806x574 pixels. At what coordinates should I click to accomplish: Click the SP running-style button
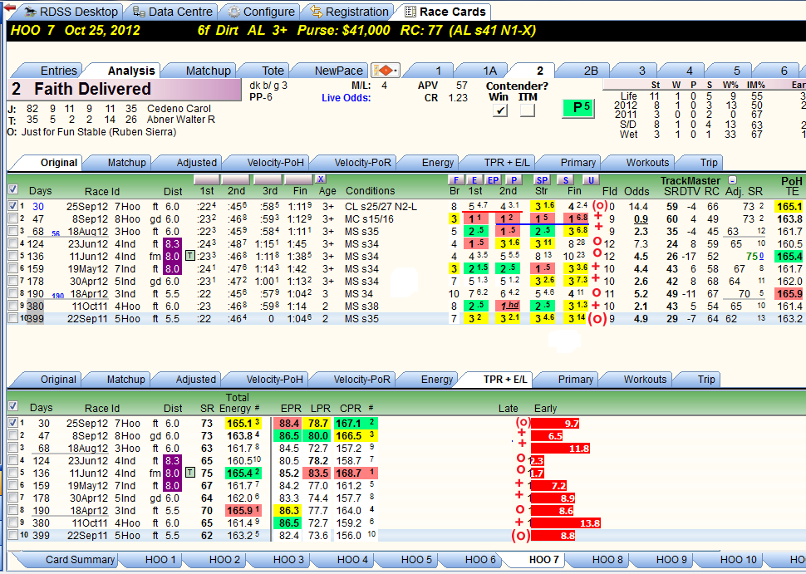coord(542,179)
